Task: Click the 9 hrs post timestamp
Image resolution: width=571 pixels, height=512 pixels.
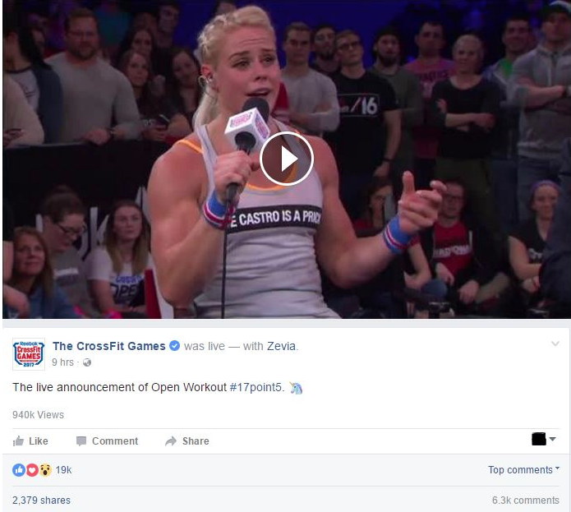Action: 62,362
